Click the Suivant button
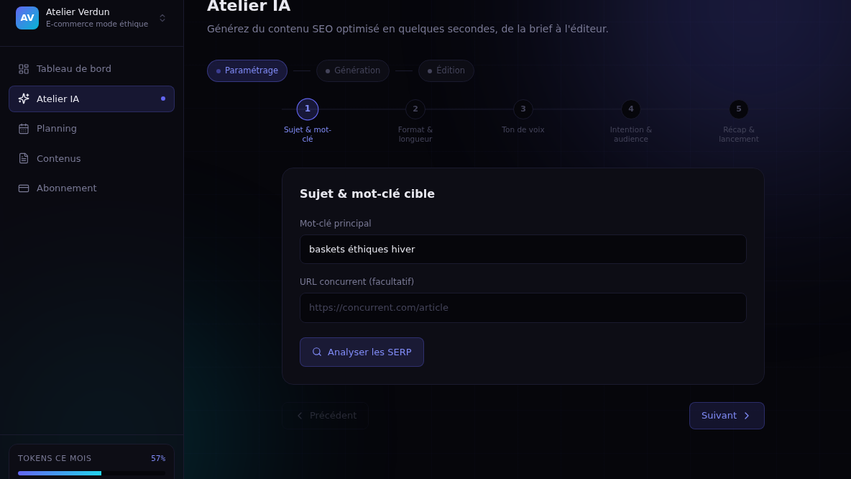The height and width of the screenshot is (479, 851). [x=727, y=416]
